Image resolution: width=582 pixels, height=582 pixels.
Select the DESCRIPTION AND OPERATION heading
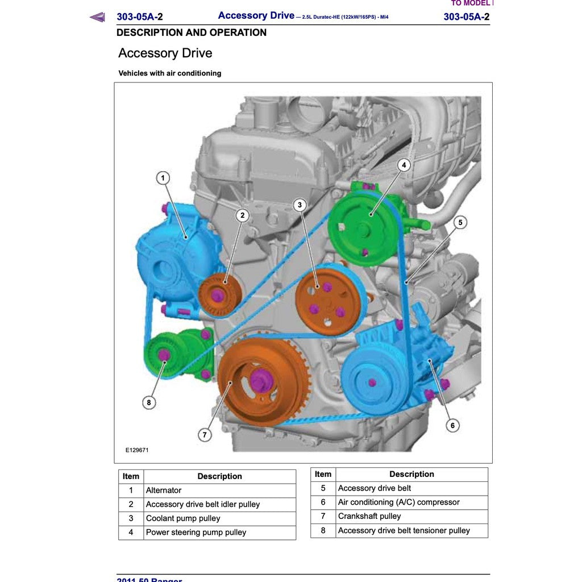192,32
